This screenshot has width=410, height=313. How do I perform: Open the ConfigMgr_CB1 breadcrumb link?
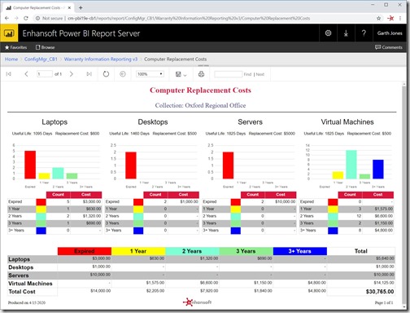coord(41,59)
